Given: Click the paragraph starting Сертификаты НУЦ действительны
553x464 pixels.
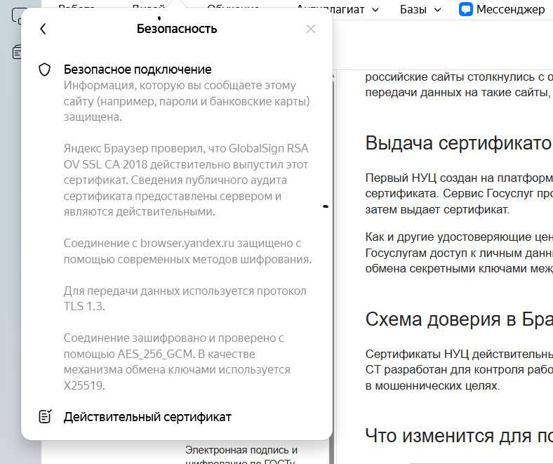Looking at the screenshot, I should coord(458,370).
